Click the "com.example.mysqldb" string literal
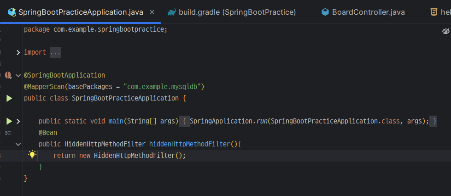This screenshot has width=451, height=196. (x=163, y=87)
